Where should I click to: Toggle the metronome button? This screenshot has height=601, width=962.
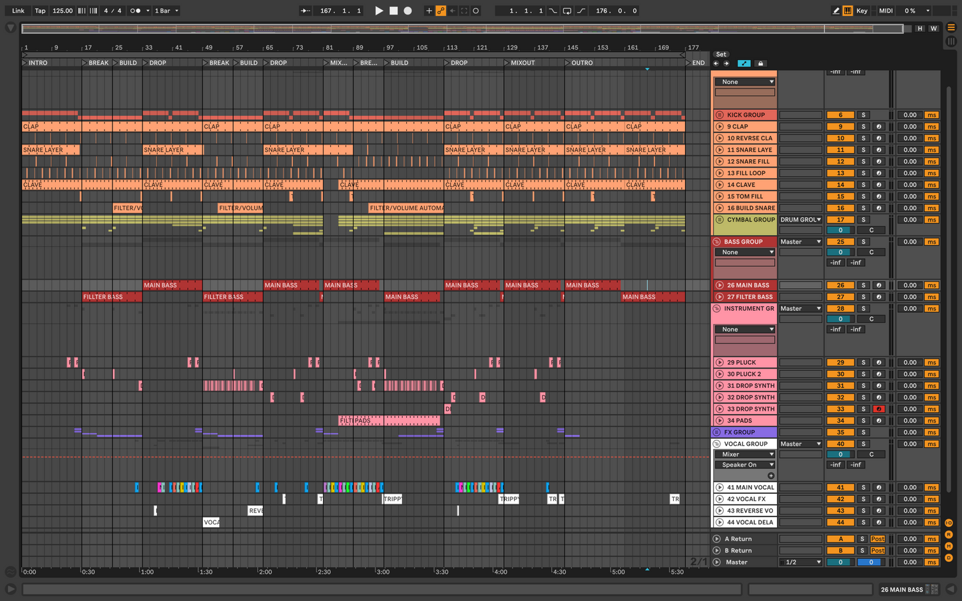(136, 11)
